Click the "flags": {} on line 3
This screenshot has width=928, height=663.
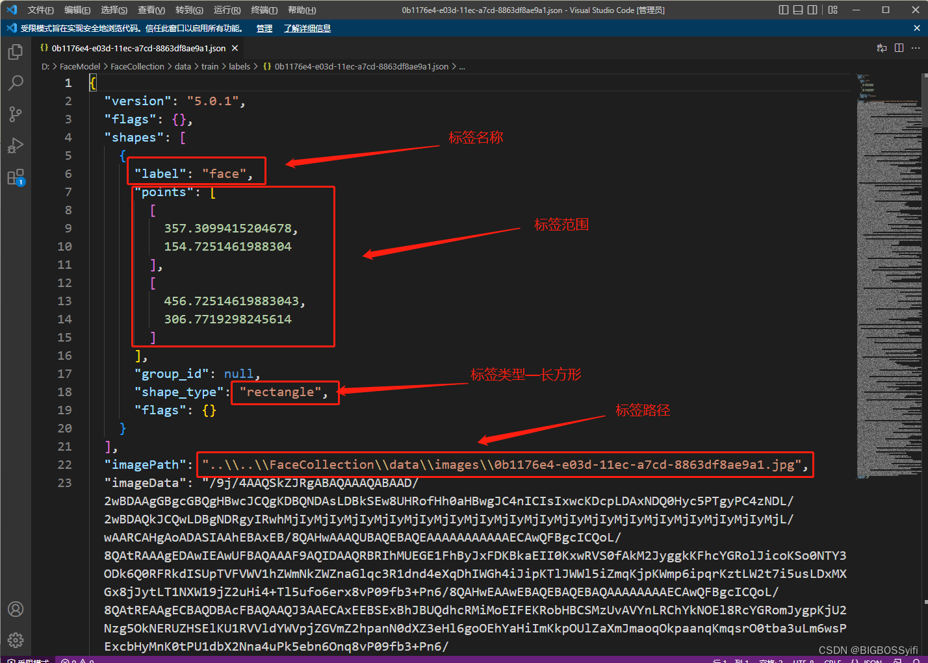(x=149, y=119)
